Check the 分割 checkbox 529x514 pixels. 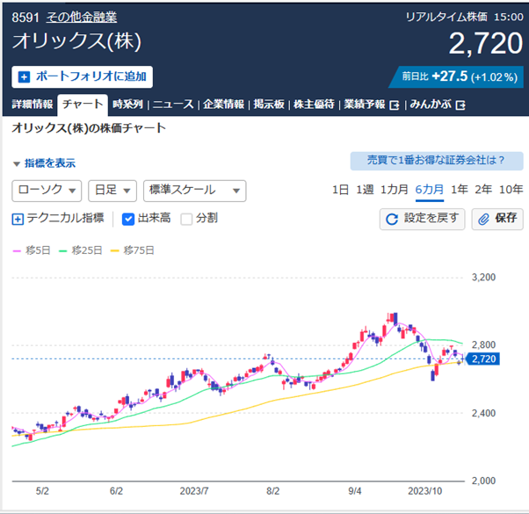point(186,220)
